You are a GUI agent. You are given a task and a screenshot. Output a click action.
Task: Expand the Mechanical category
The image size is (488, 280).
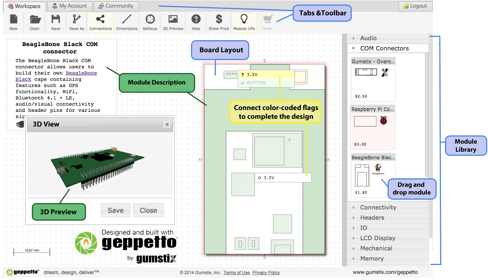388,248
